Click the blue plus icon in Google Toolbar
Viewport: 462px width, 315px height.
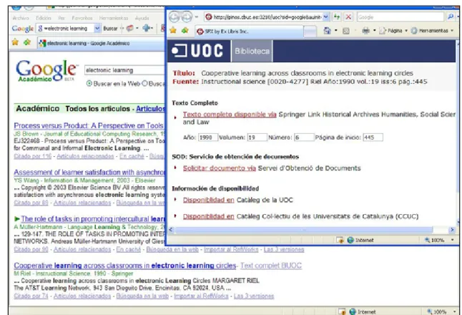tap(146, 29)
